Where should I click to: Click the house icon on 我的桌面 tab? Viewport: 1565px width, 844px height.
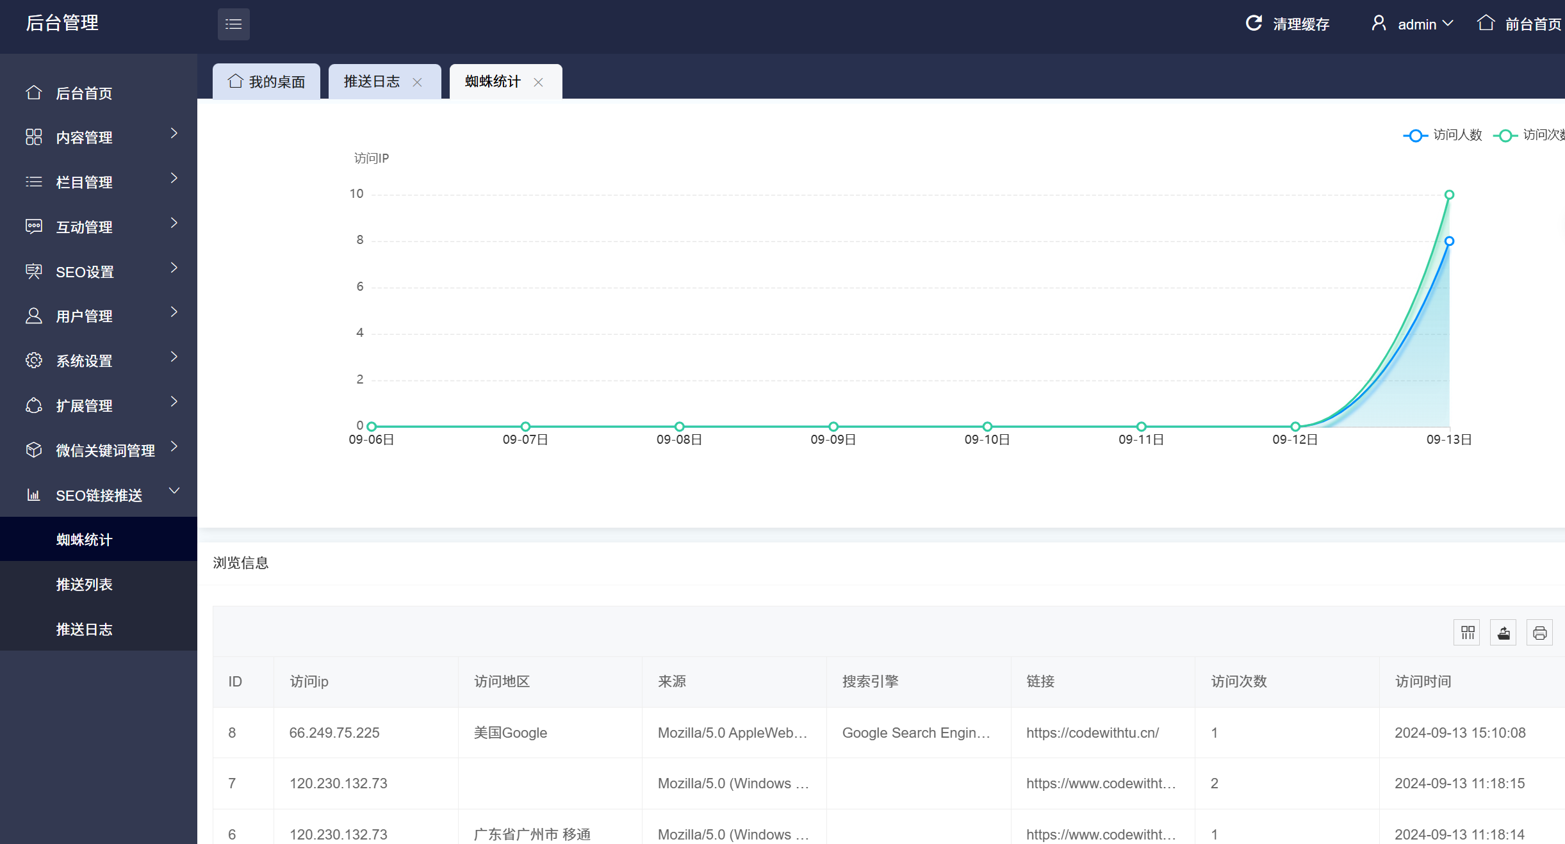[x=236, y=81]
